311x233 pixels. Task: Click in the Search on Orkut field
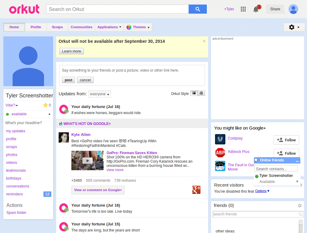[118, 9]
